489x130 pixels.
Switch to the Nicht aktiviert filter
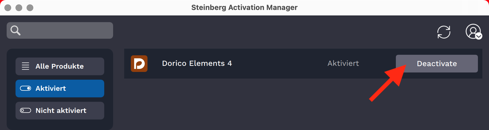point(60,111)
